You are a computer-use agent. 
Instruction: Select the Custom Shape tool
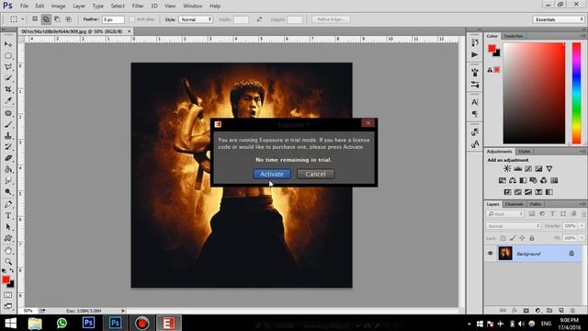click(x=8, y=238)
